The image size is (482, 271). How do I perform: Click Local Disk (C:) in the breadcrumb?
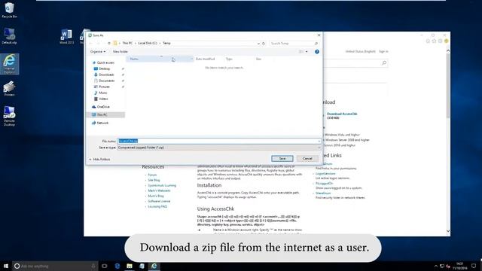pyautogui.click(x=148, y=43)
